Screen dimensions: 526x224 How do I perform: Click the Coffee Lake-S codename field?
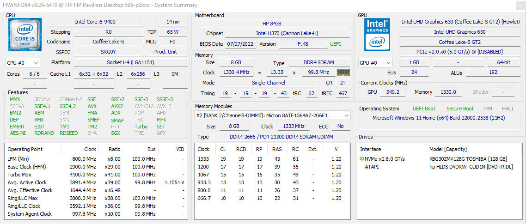pos(109,42)
